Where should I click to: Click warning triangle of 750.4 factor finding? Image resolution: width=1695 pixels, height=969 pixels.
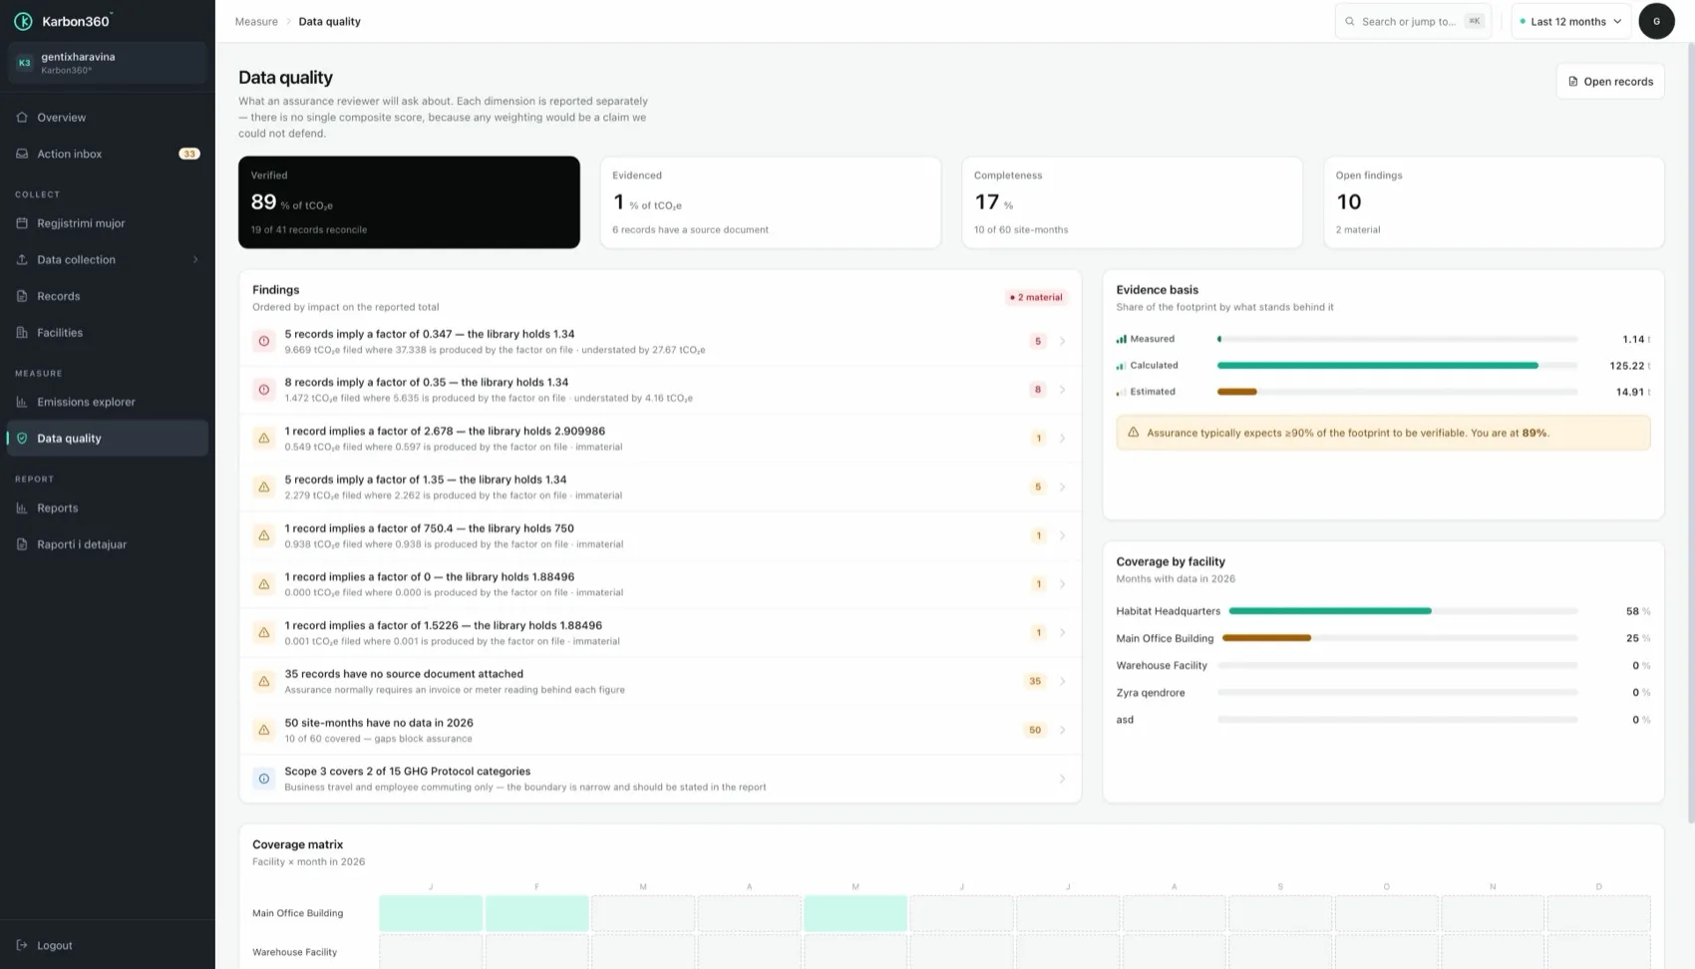point(264,535)
